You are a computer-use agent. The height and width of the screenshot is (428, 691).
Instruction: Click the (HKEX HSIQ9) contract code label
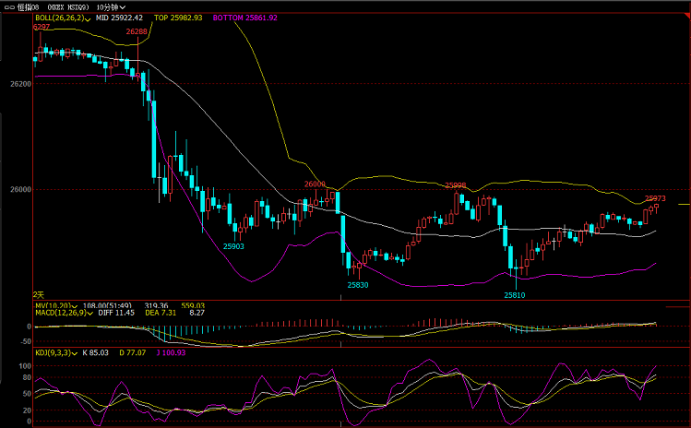coord(69,6)
